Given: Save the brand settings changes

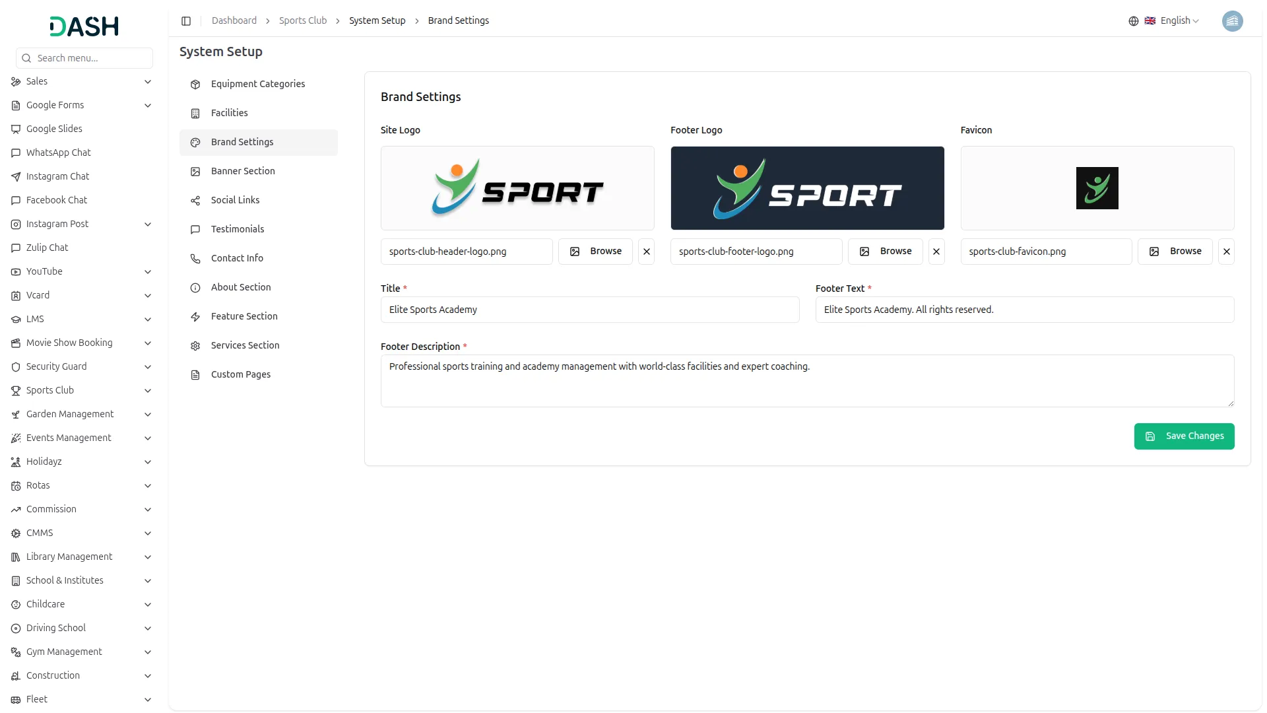Looking at the screenshot, I should 1185,436.
